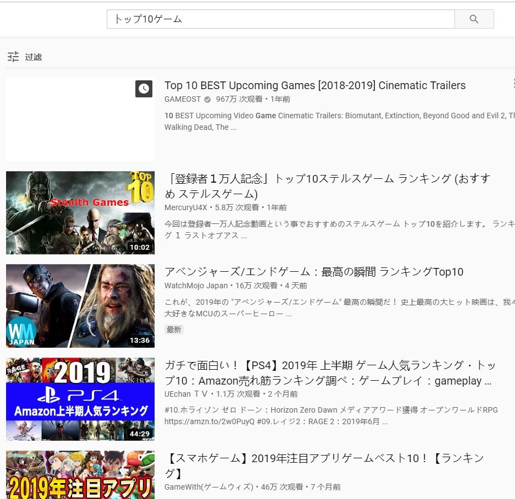Screen dimensions: 515x499
Task: Click the 46万 次观看 view count
Action: (x=282, y=487)
